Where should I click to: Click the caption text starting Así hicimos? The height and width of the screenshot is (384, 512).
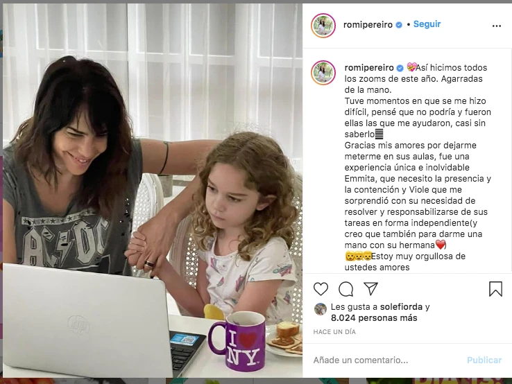coord(418,167)
